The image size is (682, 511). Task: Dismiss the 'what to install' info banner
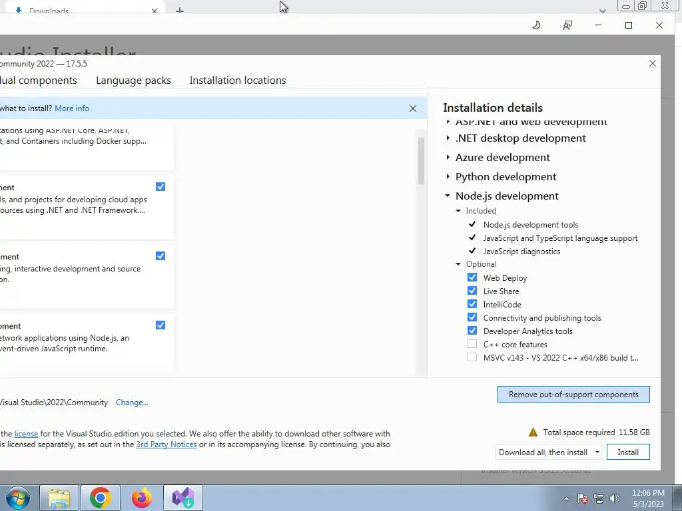click(x=413, y=108)
